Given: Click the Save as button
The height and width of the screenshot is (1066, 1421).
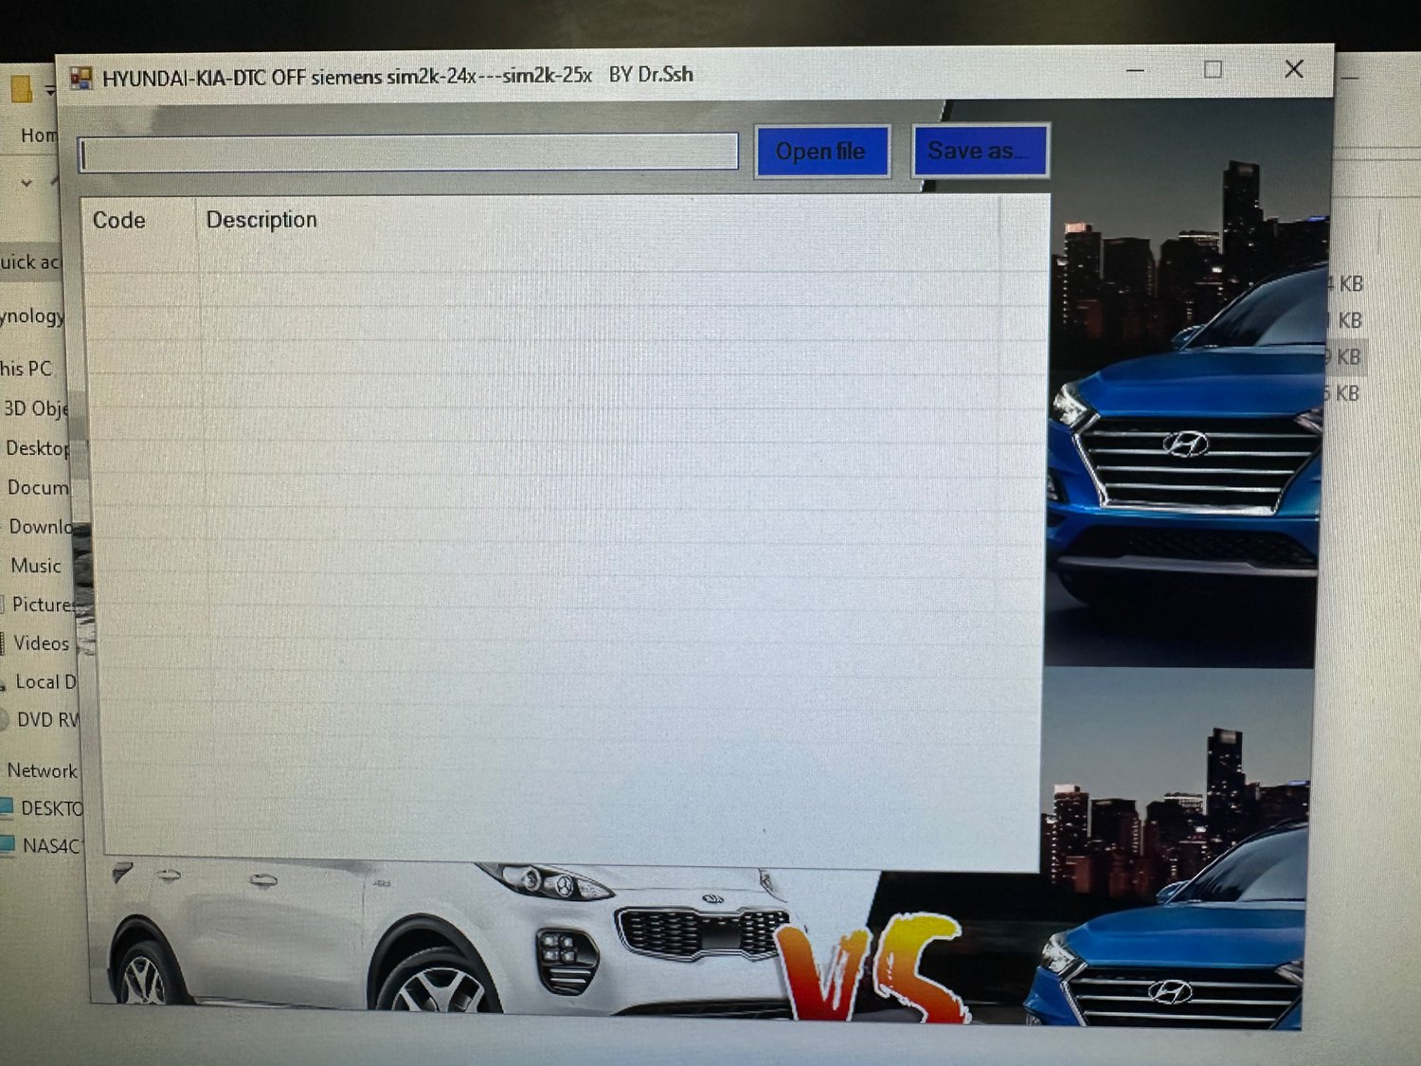Looking at the screenshot, I should point(980,151).
